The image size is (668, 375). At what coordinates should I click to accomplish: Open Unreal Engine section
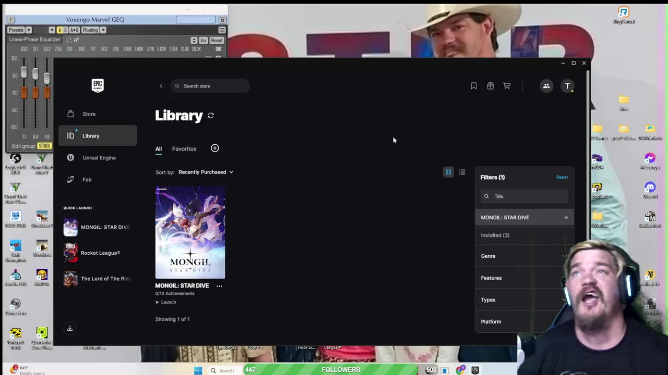(98, 158)
